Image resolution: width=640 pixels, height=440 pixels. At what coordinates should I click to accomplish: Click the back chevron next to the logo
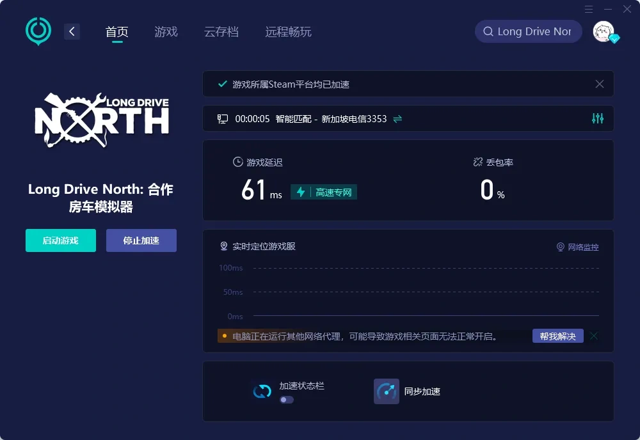(x=72, y=31)
